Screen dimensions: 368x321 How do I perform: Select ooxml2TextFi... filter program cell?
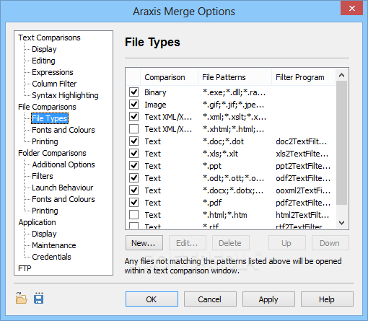click(303, 190)
